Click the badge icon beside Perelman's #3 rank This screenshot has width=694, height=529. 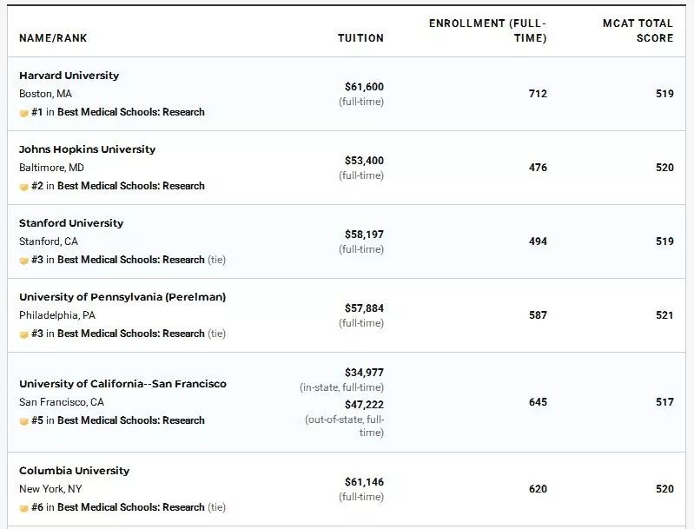24,334
